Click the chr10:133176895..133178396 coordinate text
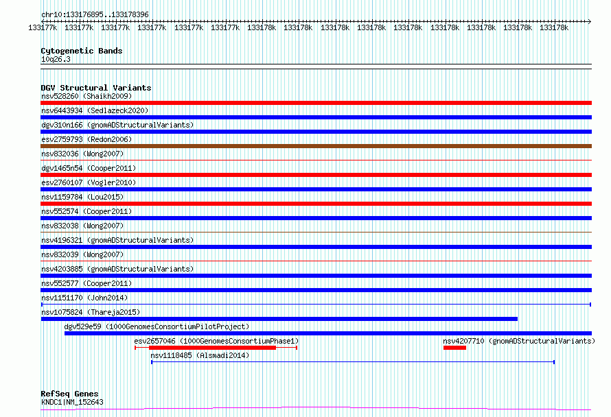Image resolution: width=611 pixels, height=417 pixels. pos(95,14)
